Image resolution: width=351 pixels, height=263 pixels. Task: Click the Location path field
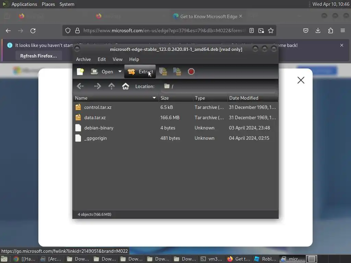[218, 86]
